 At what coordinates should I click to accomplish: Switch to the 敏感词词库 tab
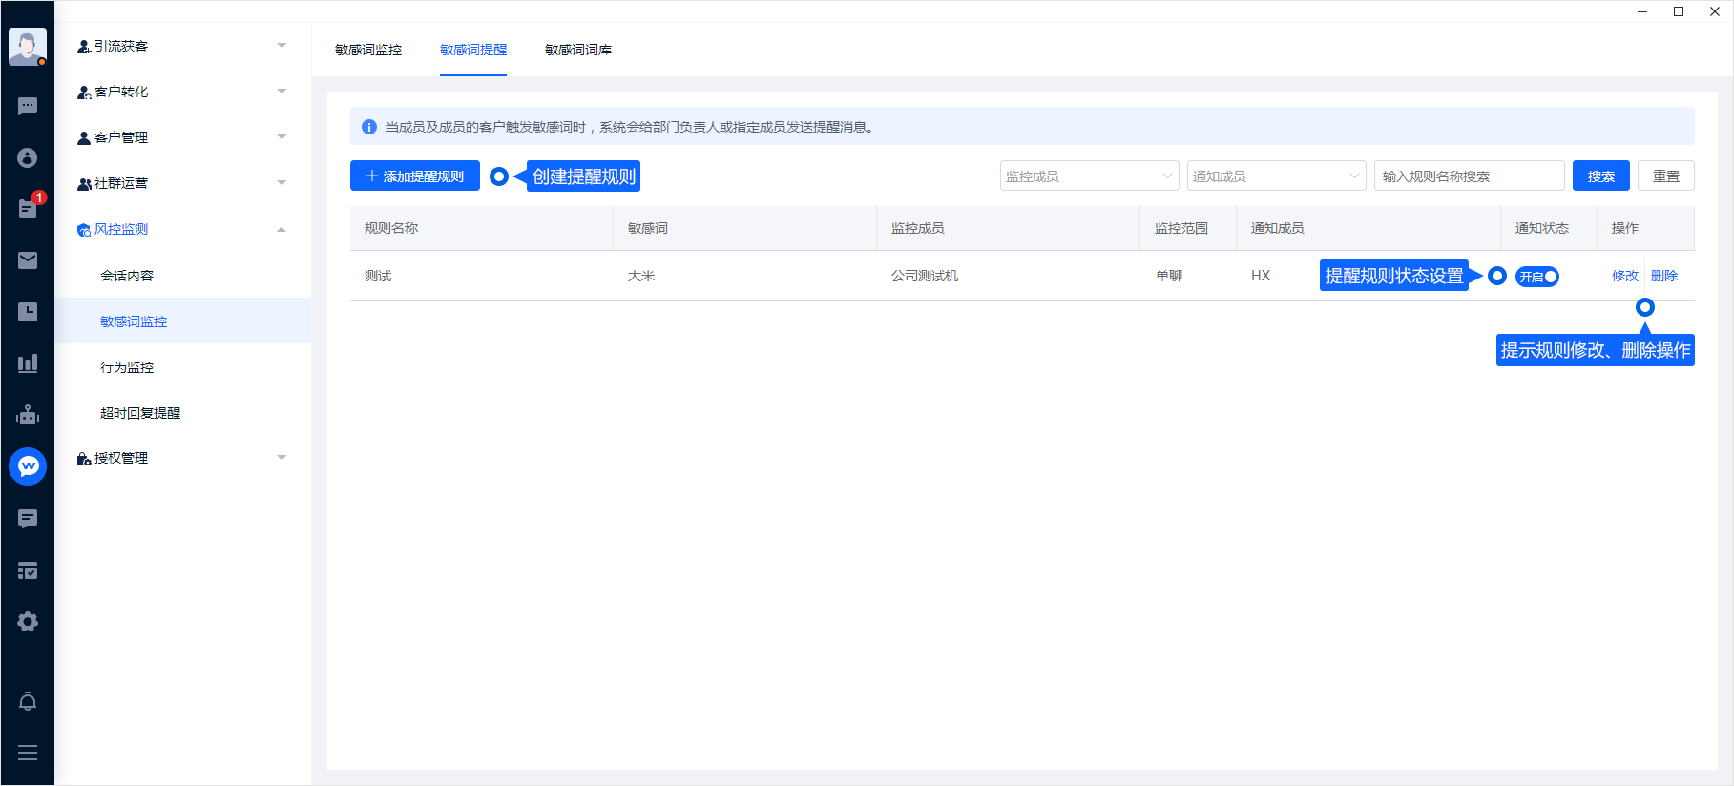tap(578, 50)
